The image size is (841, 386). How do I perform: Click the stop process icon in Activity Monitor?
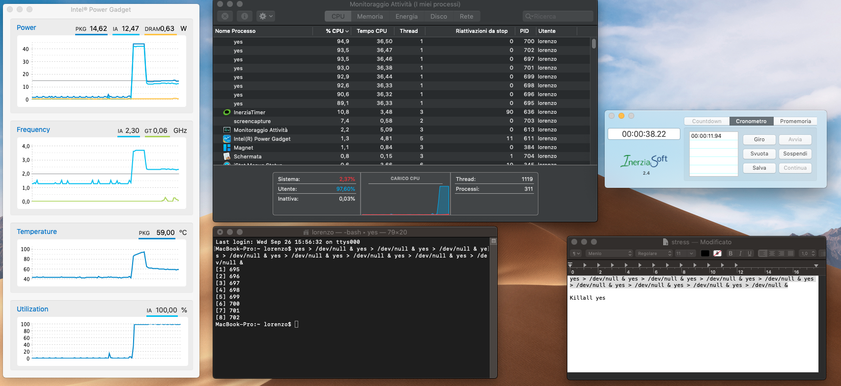225,16
